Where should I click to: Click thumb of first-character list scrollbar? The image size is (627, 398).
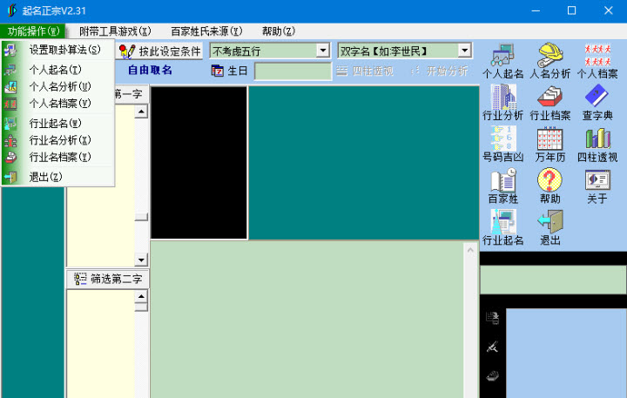141,217
